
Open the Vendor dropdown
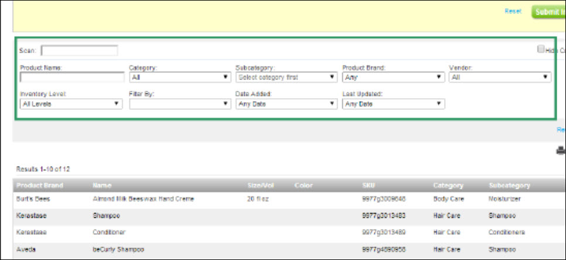tap(500, 77)
